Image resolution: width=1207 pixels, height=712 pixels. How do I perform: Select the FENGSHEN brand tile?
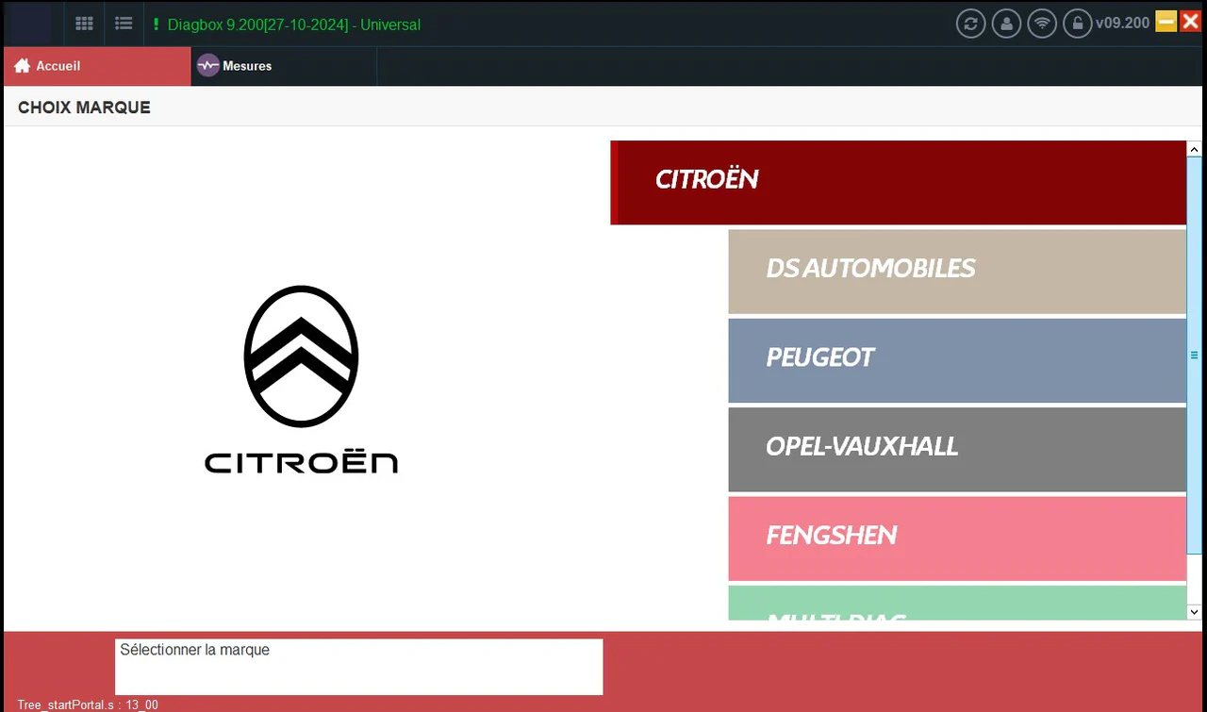pyautogui.click(x=956, y=538)
